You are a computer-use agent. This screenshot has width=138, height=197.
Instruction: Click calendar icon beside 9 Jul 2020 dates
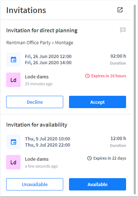(13, 142)
